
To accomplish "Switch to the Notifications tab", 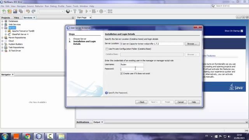I will [x=83, y=122].
